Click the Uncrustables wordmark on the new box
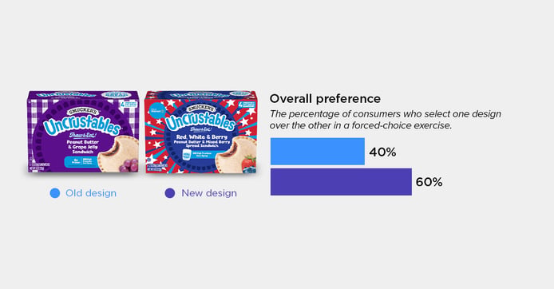 (x=200, y=122)
